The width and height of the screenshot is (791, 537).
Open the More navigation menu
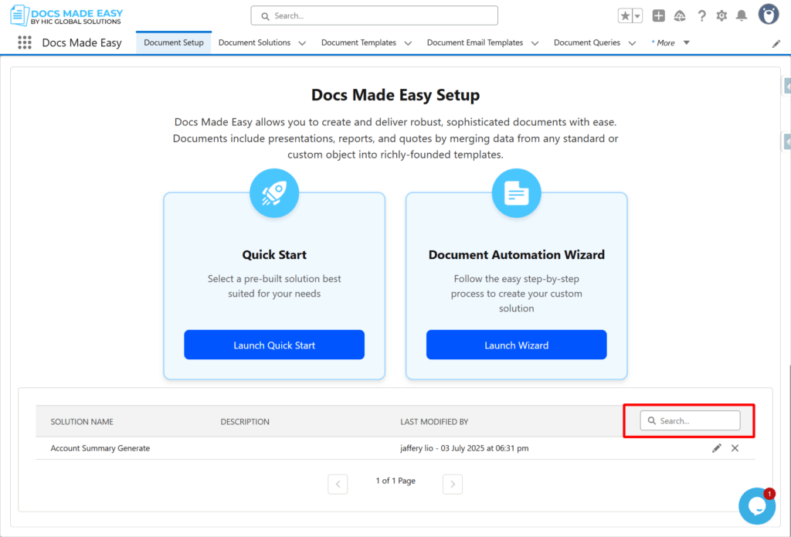click(x=670, y=43)
